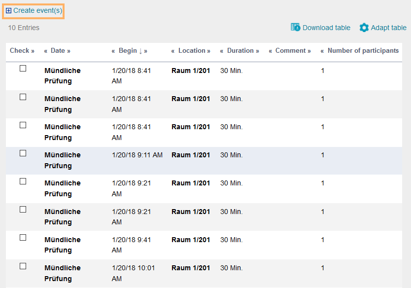Click the right » arrow after Location header
Image resolution: width=411 pixels, height=288 pixels.
209,51
